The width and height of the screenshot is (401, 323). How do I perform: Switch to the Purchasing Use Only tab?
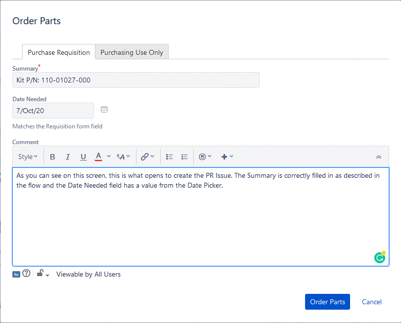coord(132,52)
